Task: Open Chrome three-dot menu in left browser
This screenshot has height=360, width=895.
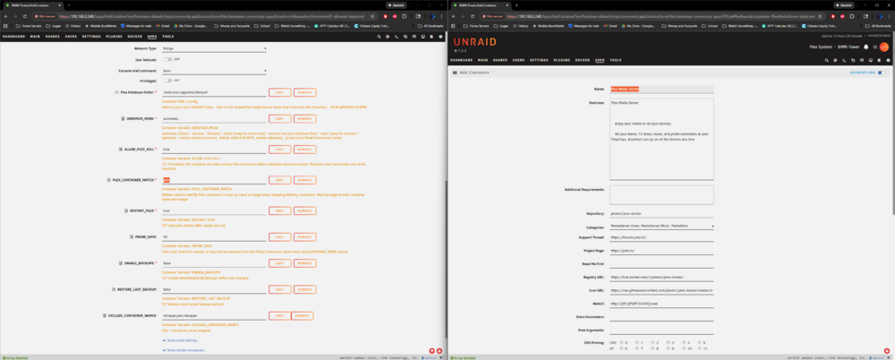Action: point(442,17)
